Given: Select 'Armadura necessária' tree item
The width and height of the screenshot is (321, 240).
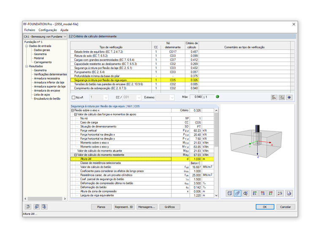Looking at the screenshot, I should [47, 78].
